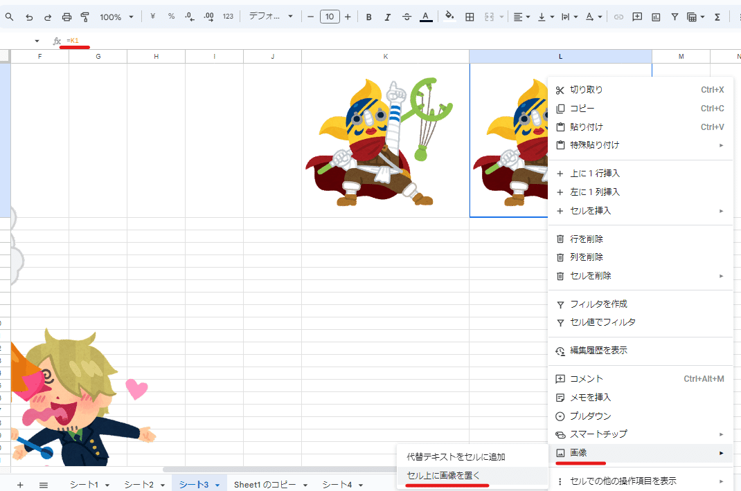Decrease decimal places
Image resolution: width=741 pixels, height=491 pixels.
click(190, 17)
